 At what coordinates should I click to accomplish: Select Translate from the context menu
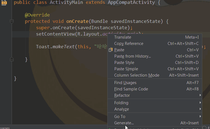point(123,37)
